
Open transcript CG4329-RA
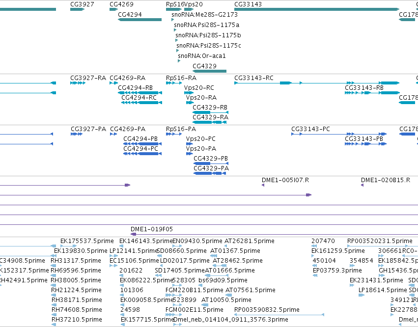(210, 117)
